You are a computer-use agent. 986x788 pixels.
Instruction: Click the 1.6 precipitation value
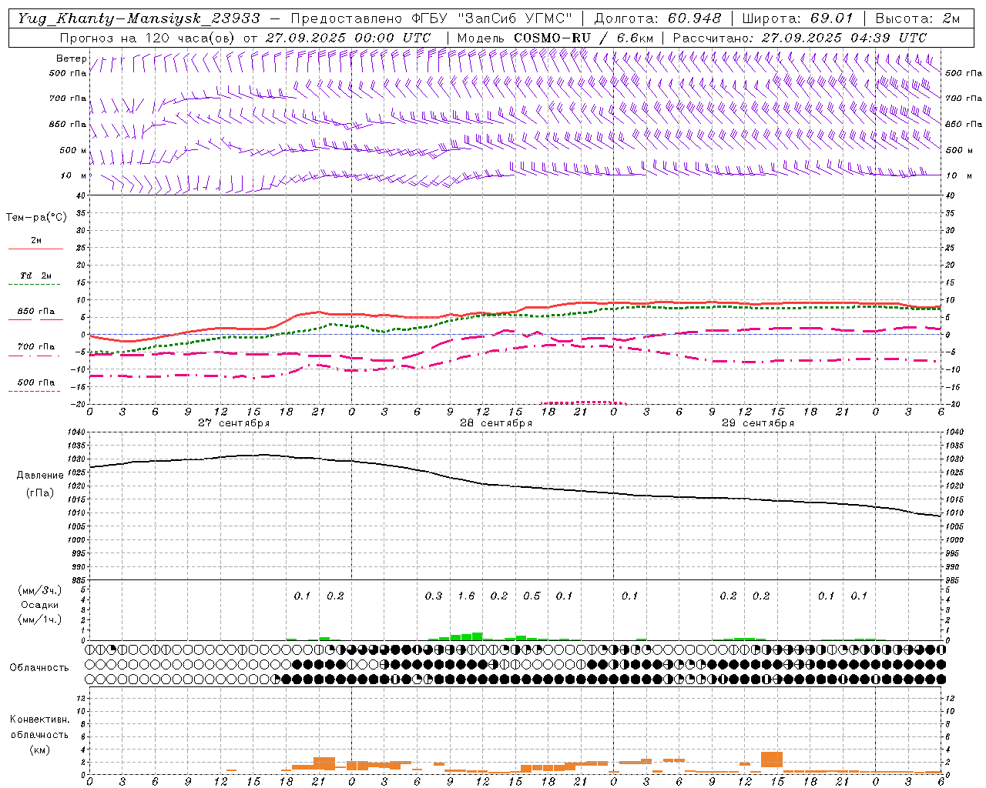pos(466,596)
